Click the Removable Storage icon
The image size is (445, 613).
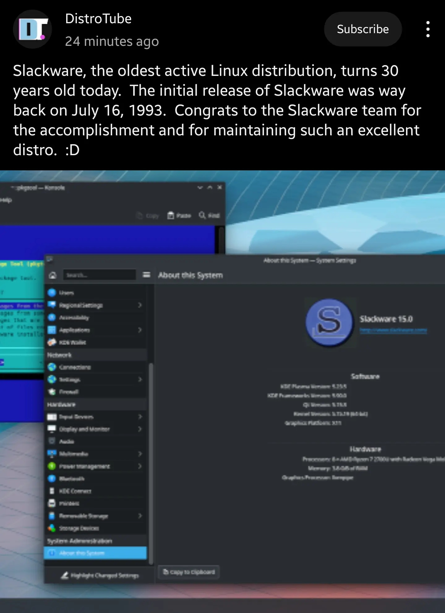point(52,516)
